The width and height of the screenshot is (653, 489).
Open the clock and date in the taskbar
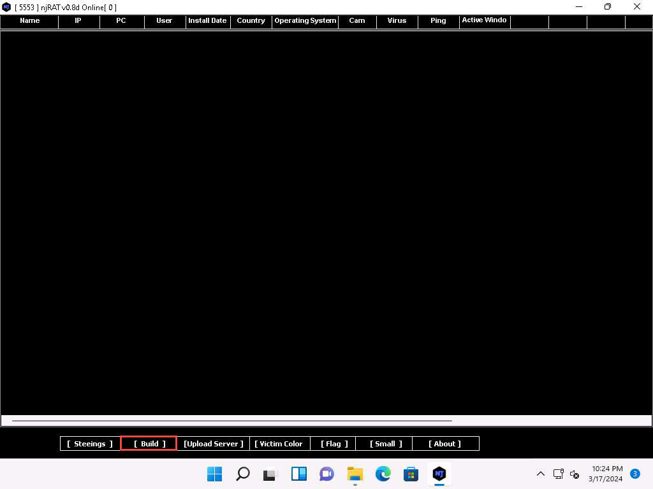click(x=605, y=474)
